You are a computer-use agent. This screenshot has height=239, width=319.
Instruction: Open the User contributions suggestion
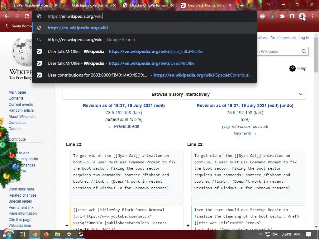click(x=145, y=75)
